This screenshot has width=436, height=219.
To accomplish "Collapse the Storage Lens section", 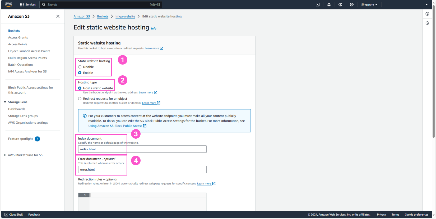I will [5, 102].
